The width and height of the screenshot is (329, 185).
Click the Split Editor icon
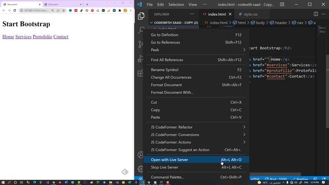(316, 14)
